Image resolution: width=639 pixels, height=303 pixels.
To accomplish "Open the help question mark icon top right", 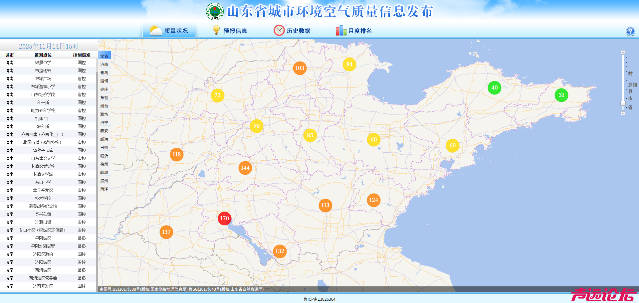I will click(x=630, y=31).
